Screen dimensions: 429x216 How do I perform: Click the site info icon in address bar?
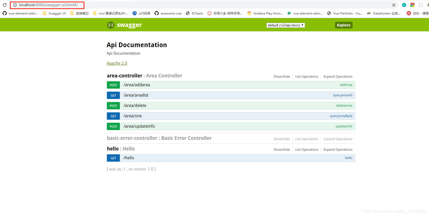click(x=15, y=5)
